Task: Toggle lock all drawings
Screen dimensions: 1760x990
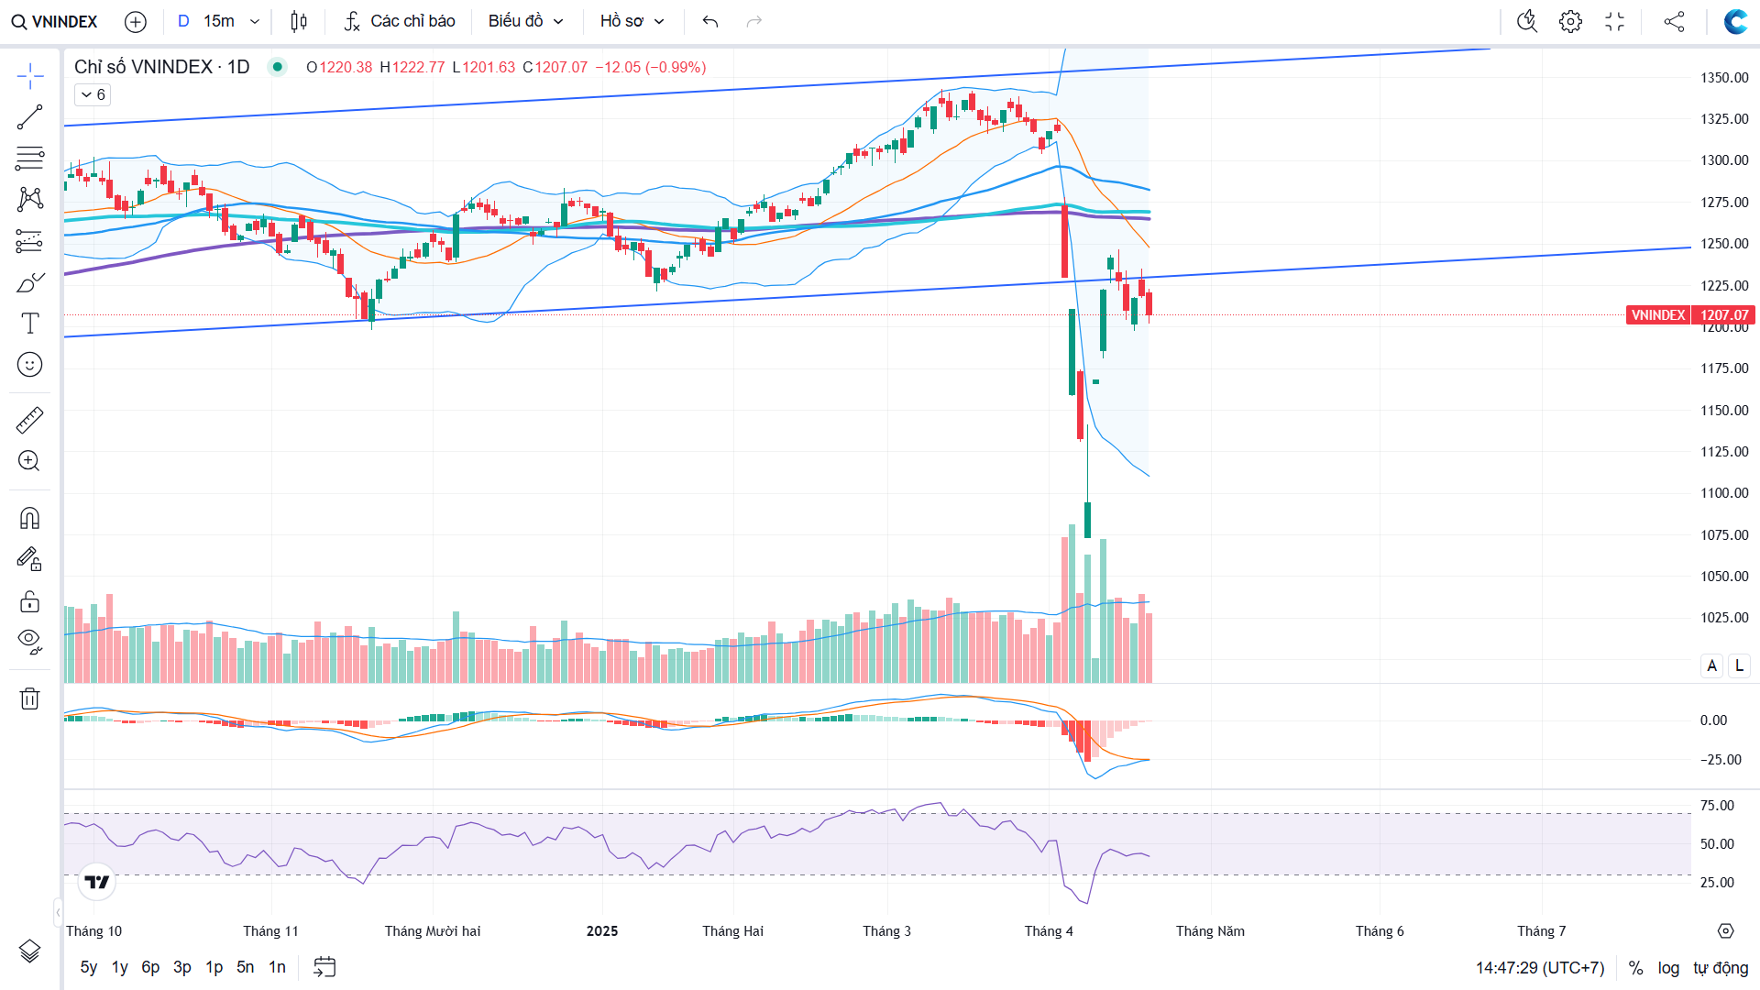Action: point(29,601)
